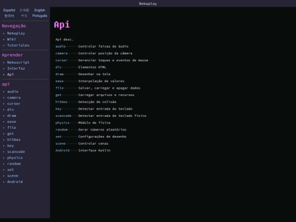Click hitbox link in main content list

61,102
